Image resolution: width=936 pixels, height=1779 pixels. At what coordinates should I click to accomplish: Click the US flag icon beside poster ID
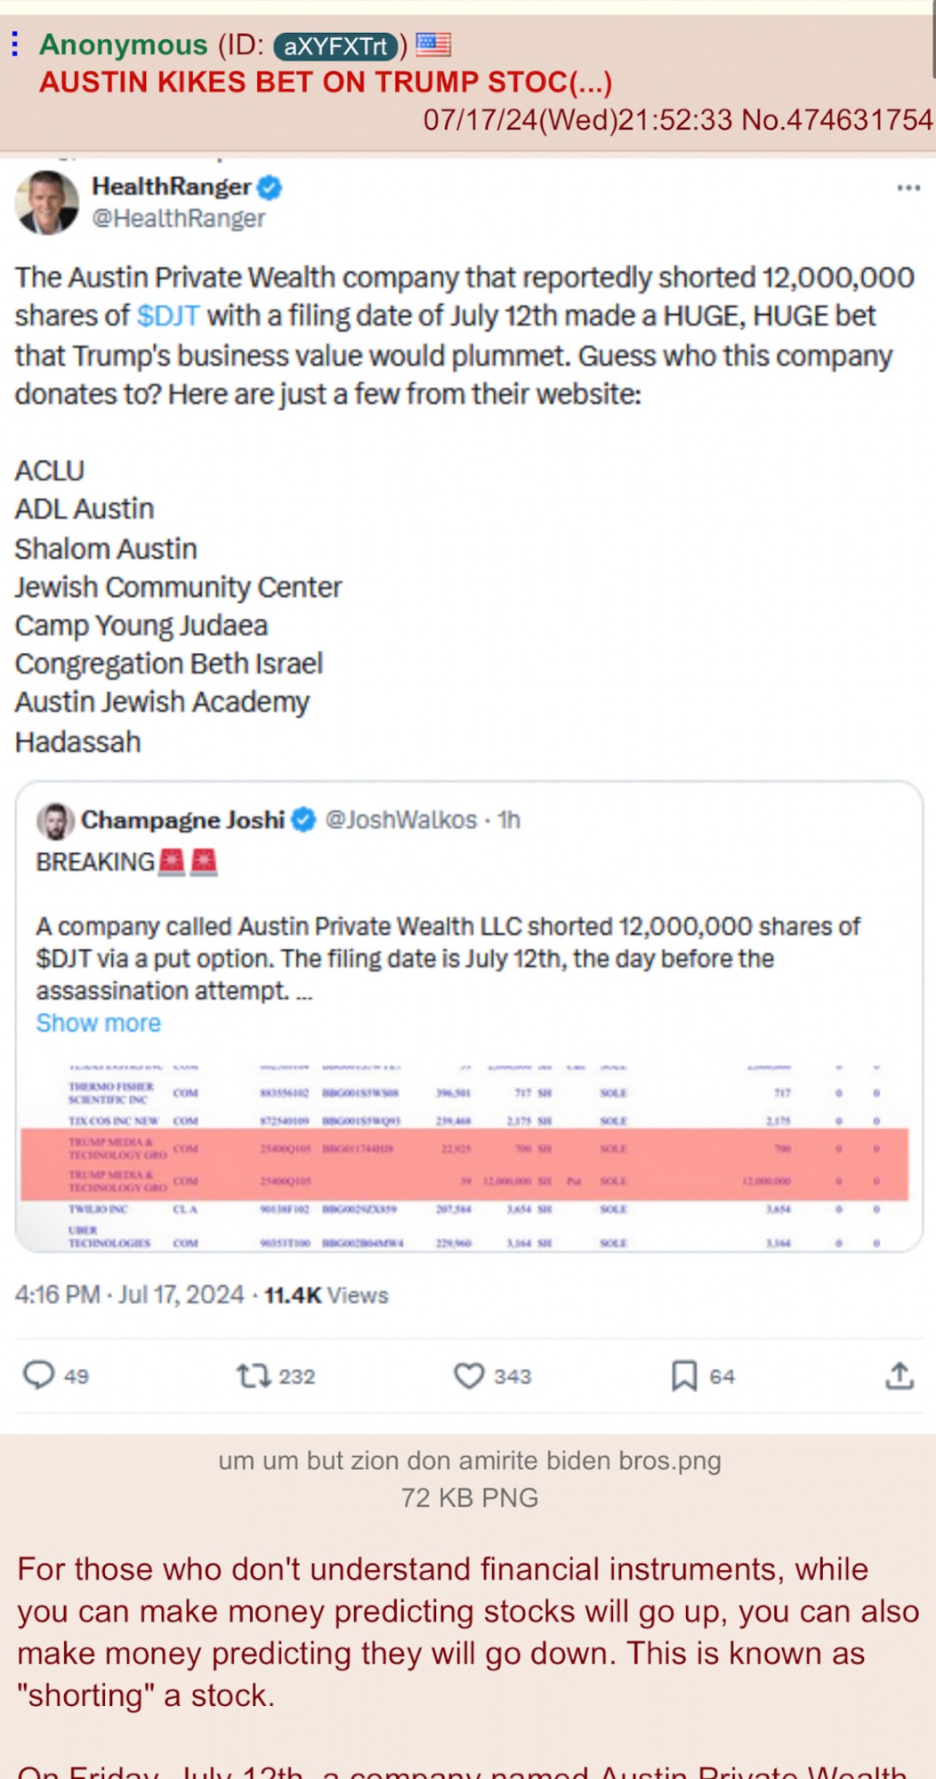[433, 44]
